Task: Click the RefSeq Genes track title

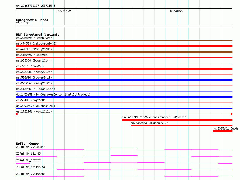Action: coord(27,144)
